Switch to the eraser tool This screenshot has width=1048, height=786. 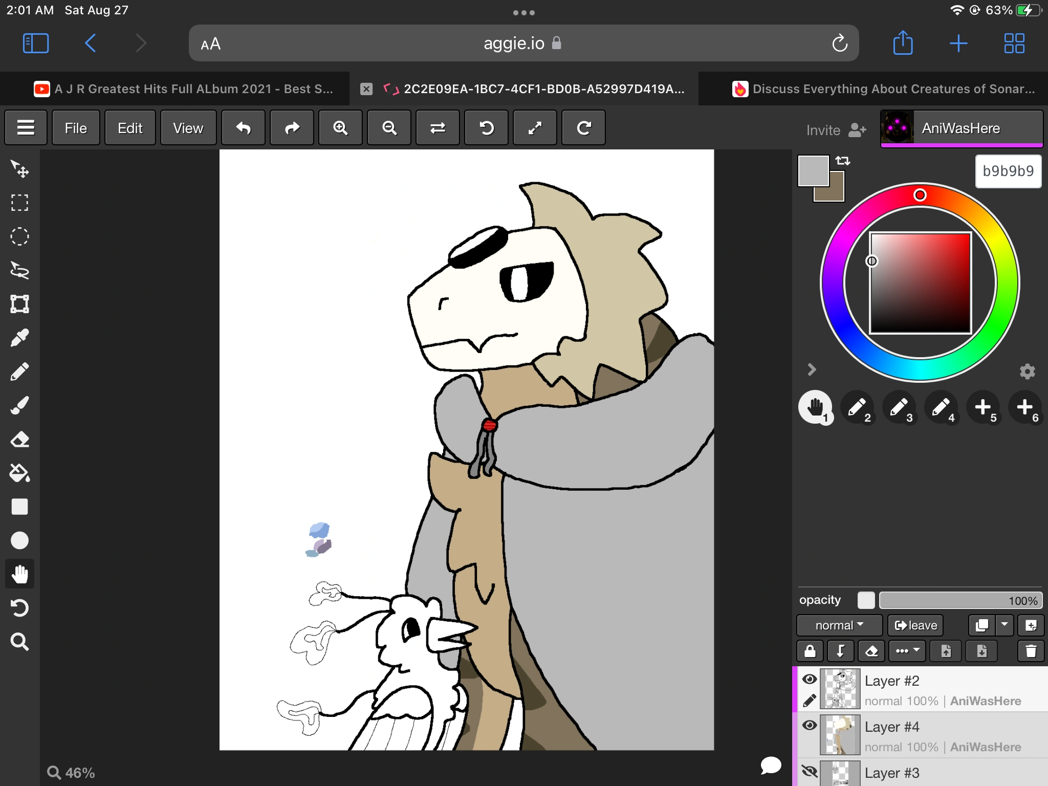point(19,439)
